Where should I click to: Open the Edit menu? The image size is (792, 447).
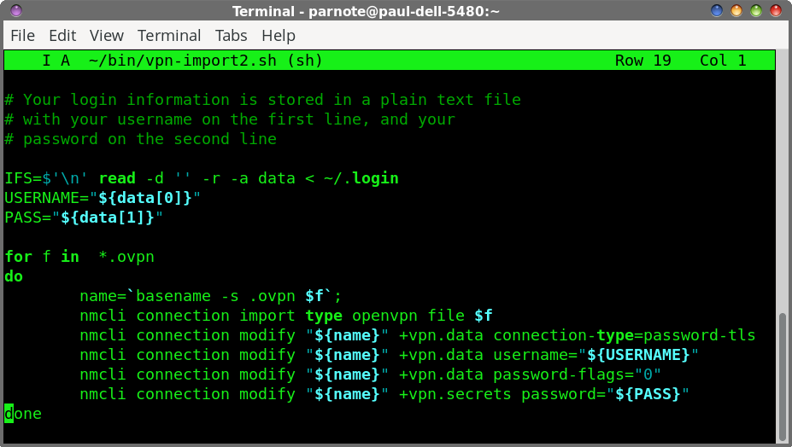[62, 36]
